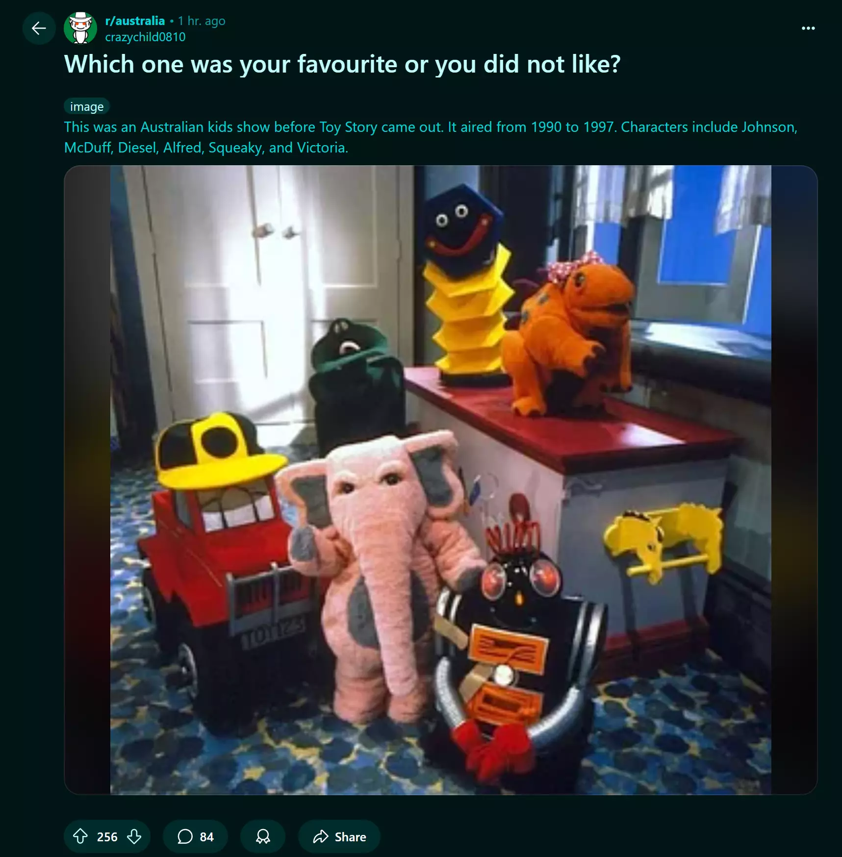Click the 1 hr. ago timestamp

[202, 21]
